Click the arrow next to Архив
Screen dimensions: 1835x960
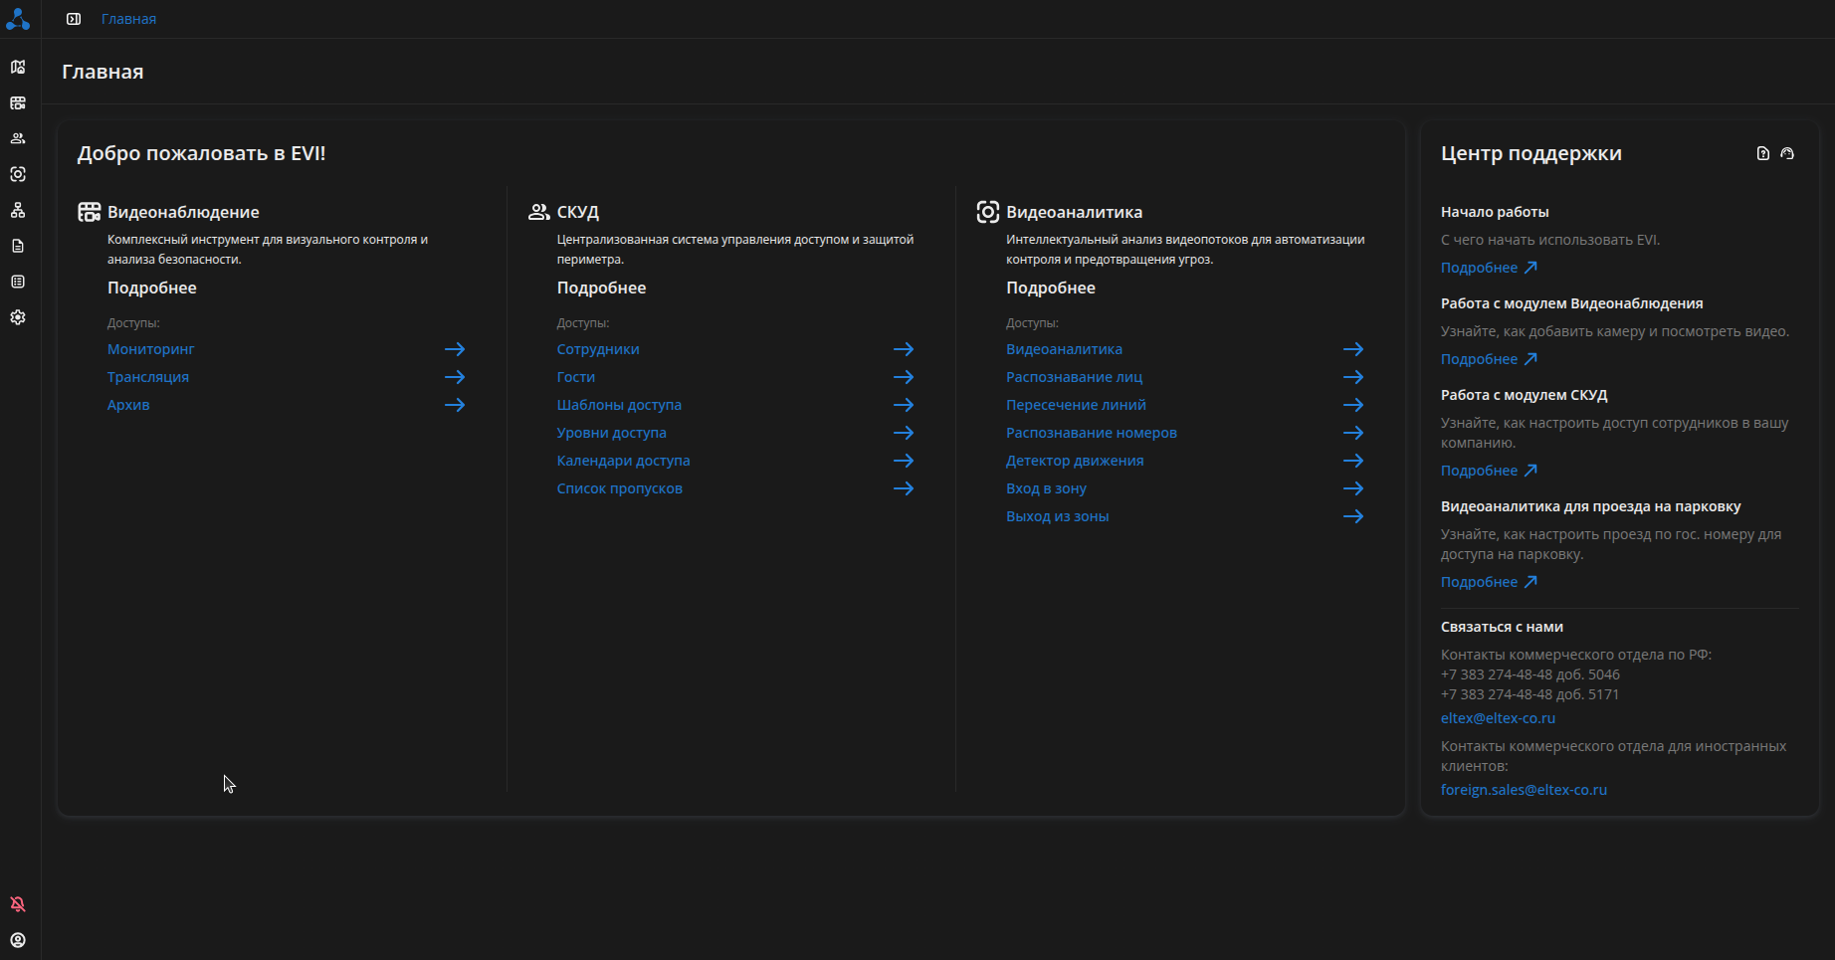pyautogui.click(x=455, y=405)
